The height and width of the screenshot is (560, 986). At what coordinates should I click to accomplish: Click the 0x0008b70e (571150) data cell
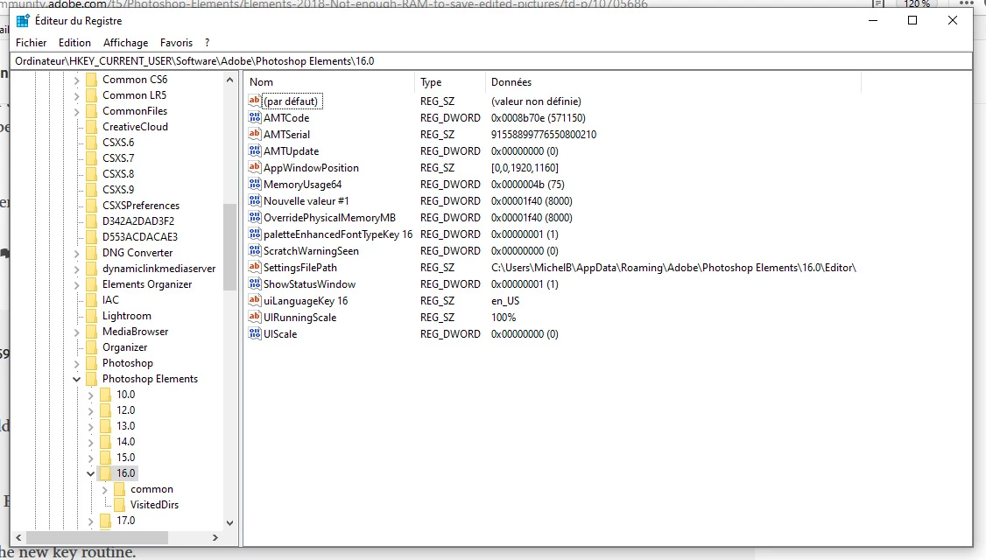539,117
